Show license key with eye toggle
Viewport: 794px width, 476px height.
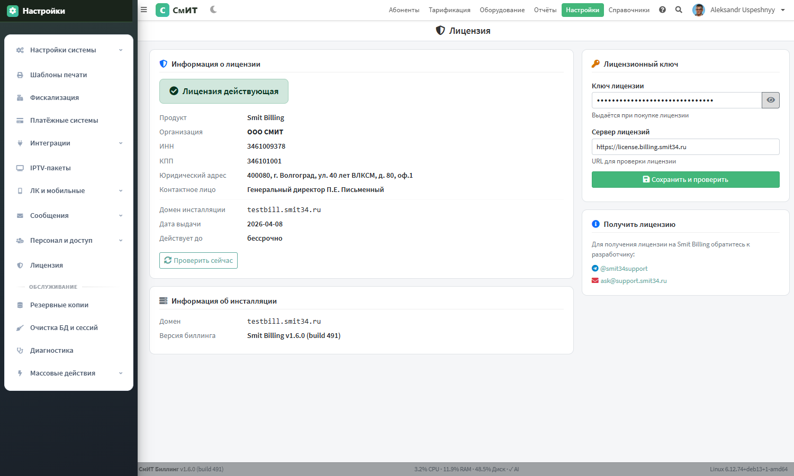coord(771,100)
